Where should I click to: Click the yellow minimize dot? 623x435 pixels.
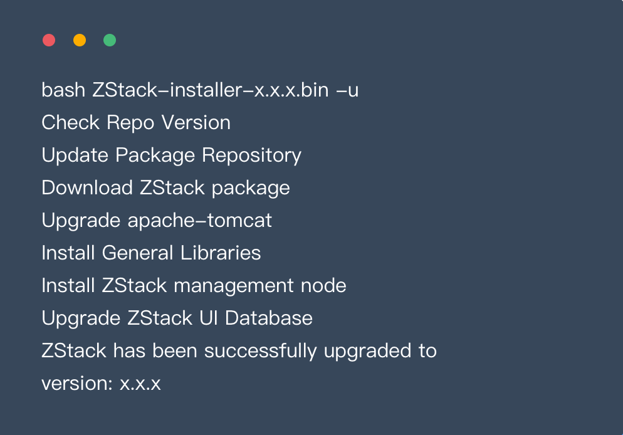click(80, 40)
